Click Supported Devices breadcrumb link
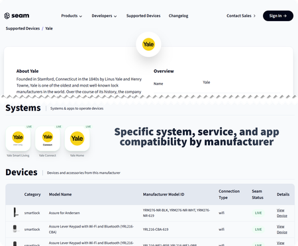The height and width of the screenshot is (246, 298). pos(23,28)
